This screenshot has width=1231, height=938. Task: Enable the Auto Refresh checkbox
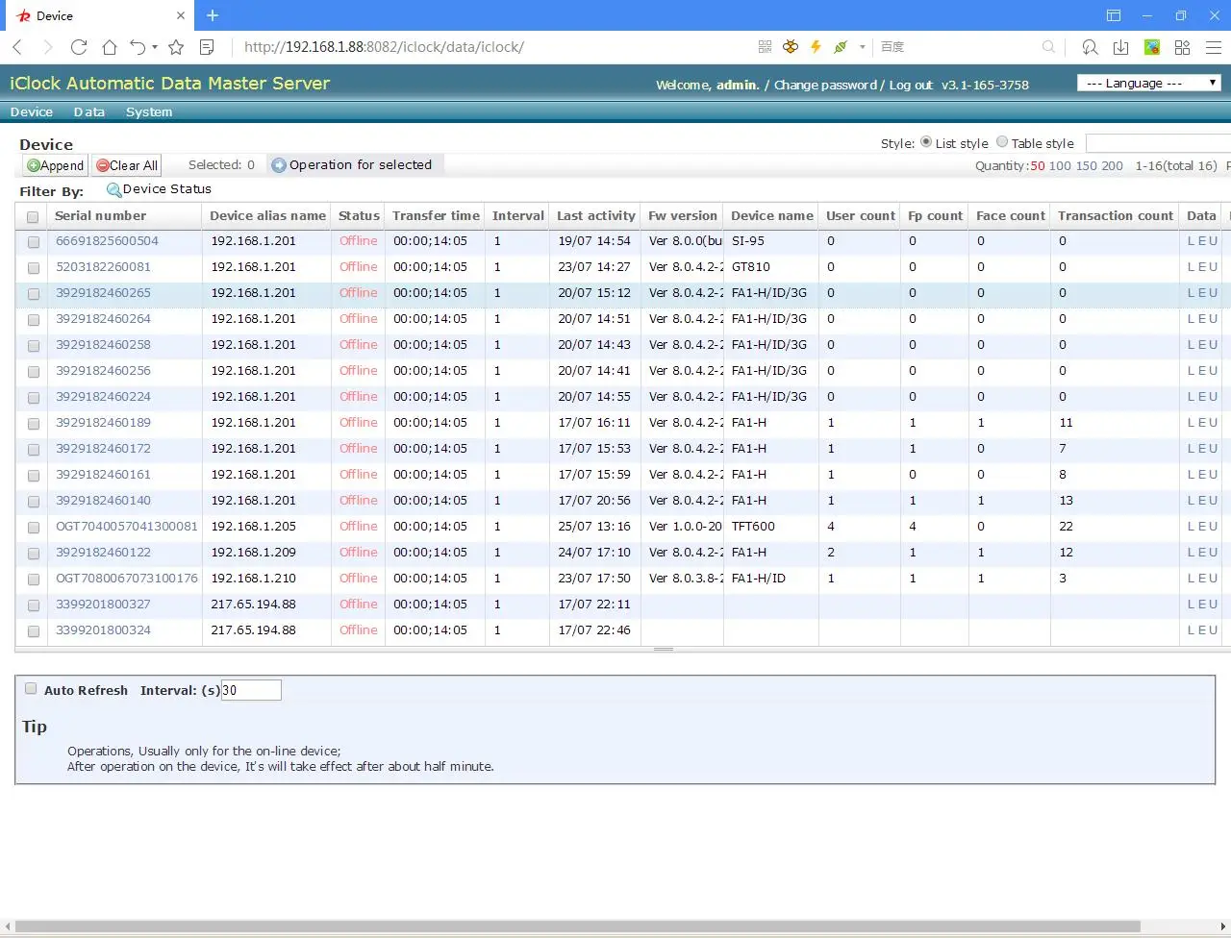[31, 689]
